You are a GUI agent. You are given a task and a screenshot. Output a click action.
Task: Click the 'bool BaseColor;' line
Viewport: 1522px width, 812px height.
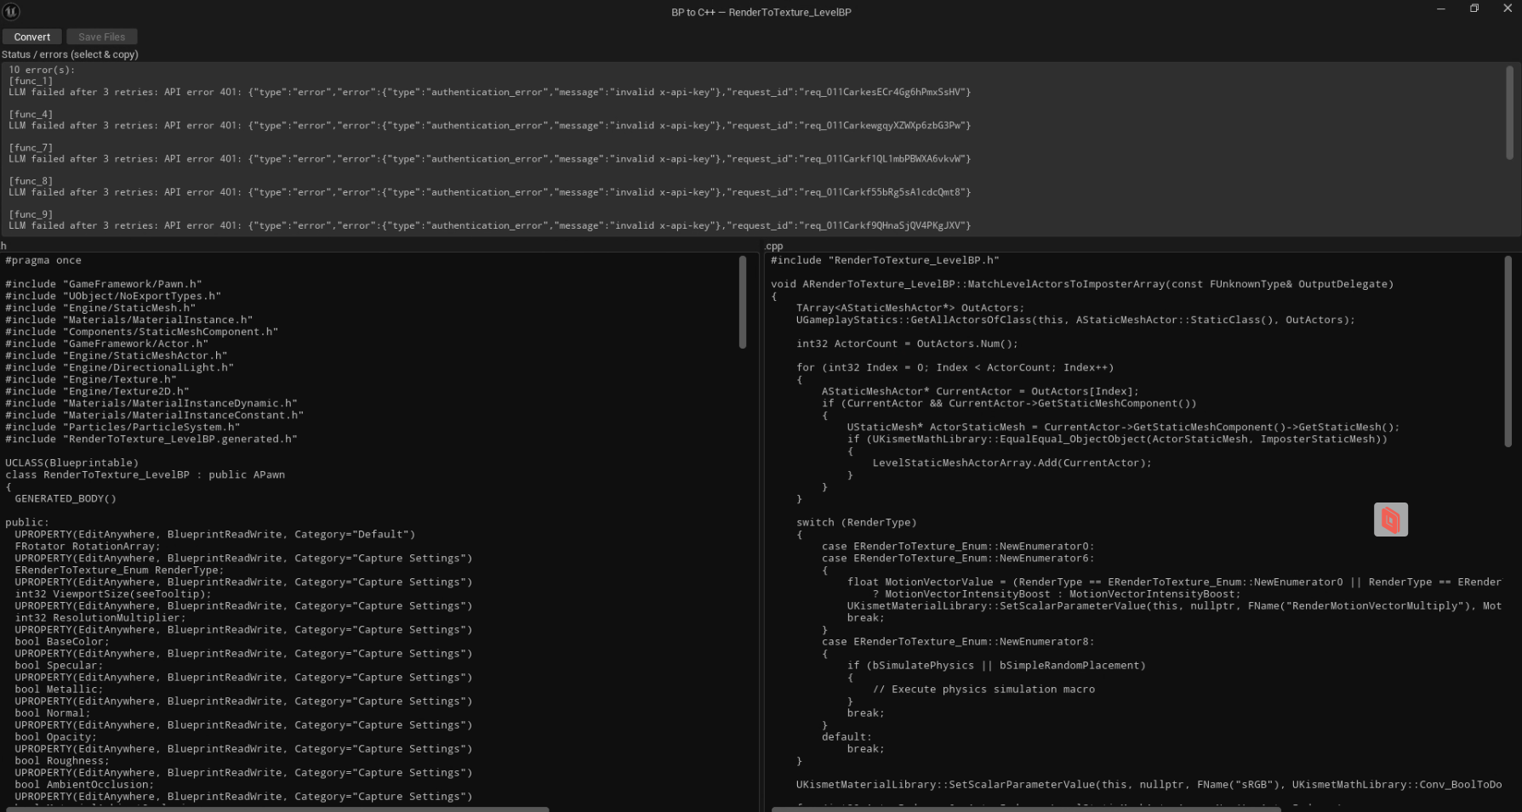pyautogui.click(x=62, y=641)
